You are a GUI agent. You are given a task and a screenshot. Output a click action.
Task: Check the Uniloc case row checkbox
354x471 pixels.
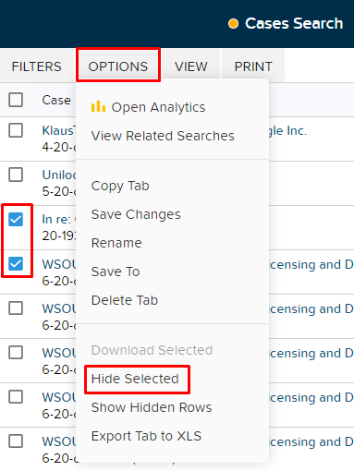(x=16, y=175)
